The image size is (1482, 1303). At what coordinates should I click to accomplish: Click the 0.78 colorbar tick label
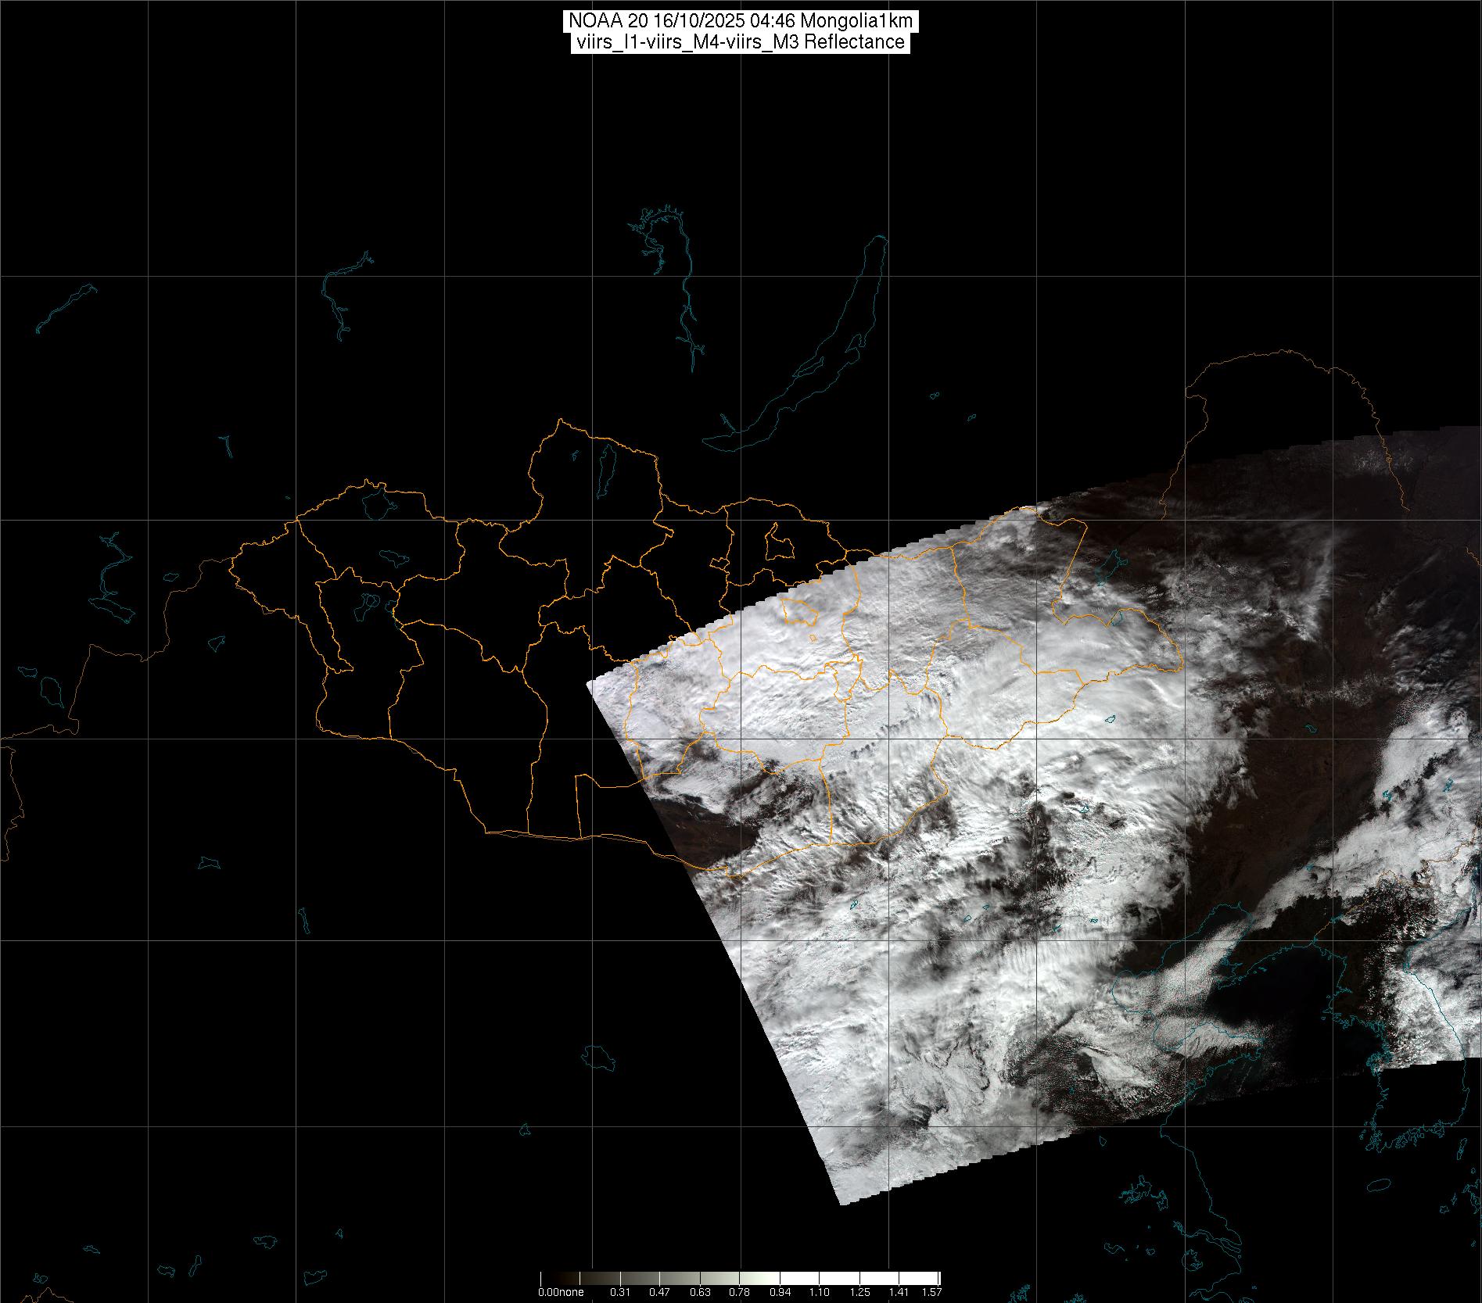click(740, 1292)
